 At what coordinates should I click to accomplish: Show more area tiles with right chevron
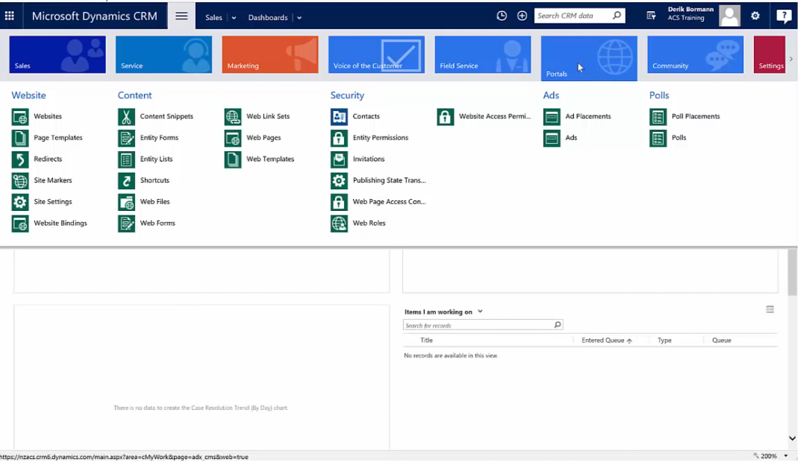[791, 59]
